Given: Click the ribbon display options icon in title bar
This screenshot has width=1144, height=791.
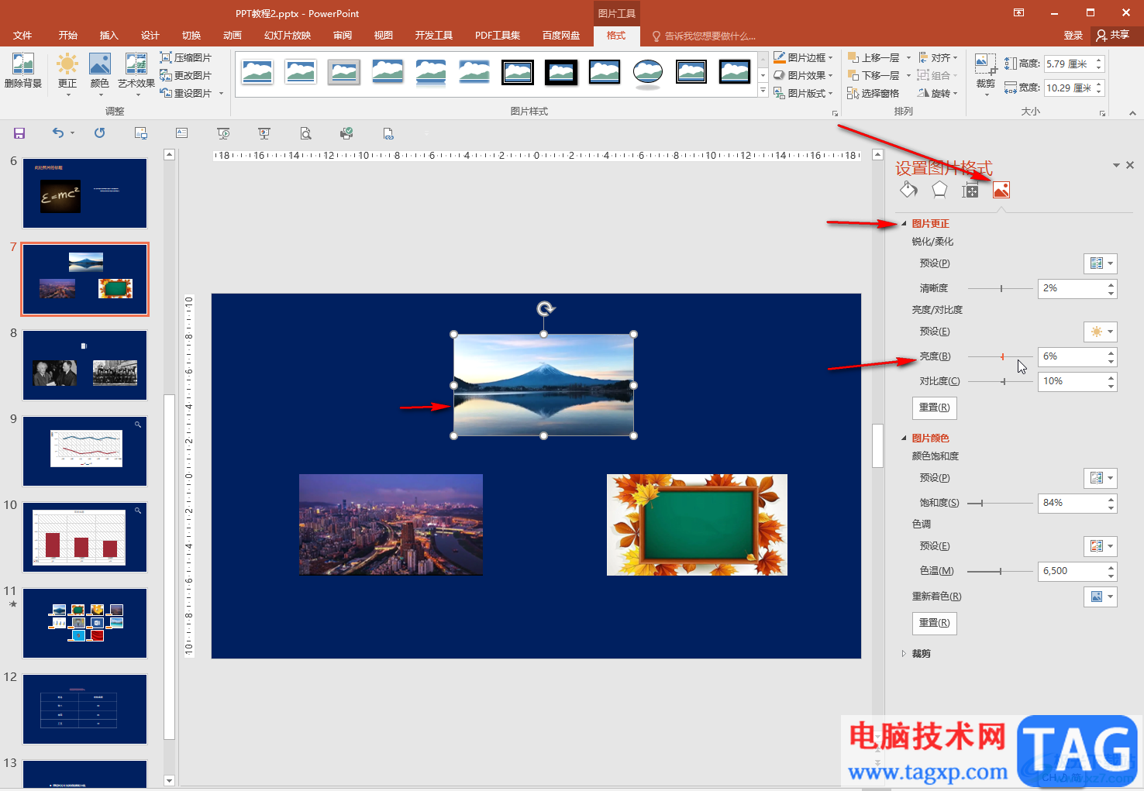Looking at the screenshot, I should click(x=1018, y=13).
